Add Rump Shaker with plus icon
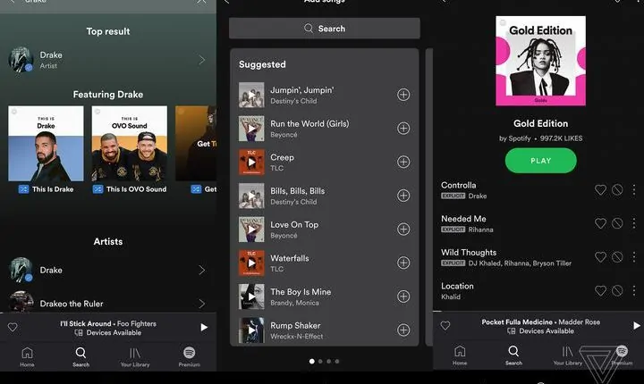 (x=402, y=330)
